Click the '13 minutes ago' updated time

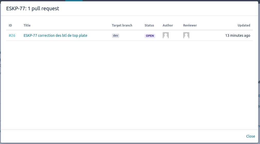(238, 35)
